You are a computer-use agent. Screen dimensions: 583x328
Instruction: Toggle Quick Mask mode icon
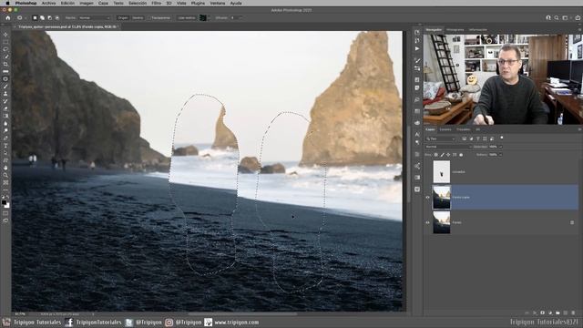(5, 213)
